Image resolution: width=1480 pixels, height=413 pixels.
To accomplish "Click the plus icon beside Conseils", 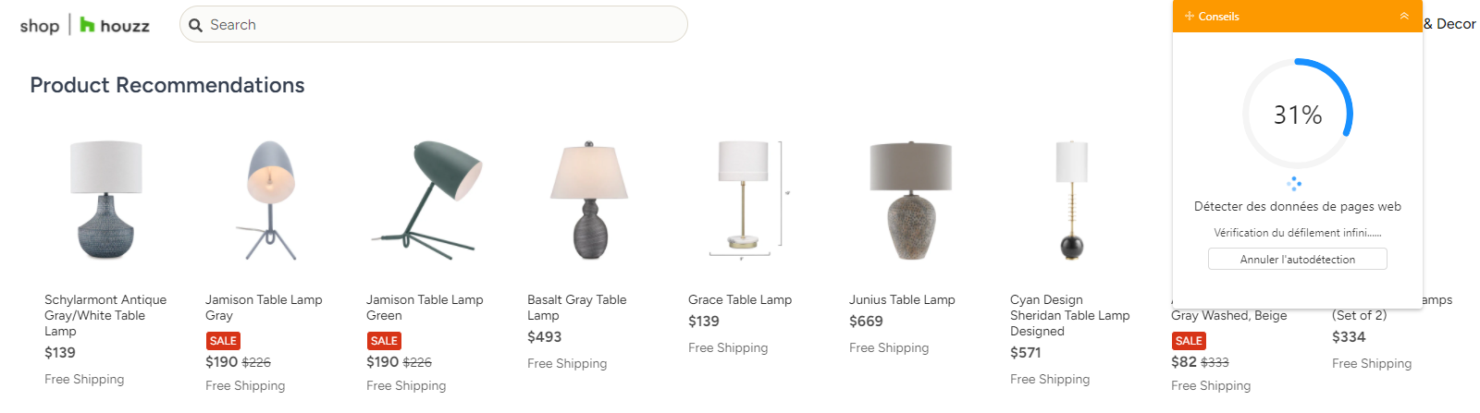I will 1190,17.
